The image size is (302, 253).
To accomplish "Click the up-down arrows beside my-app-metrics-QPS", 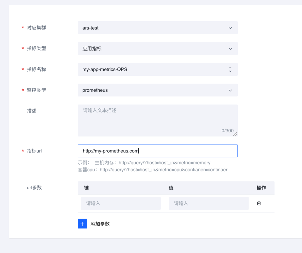I will pyautogui.click(x=230, y=69).
